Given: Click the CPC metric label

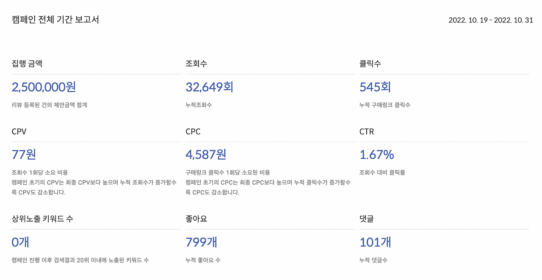Looking at the screenshot, I should (x=193, y=132).
